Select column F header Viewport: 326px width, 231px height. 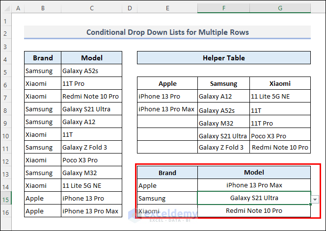[x=223, y=8]
